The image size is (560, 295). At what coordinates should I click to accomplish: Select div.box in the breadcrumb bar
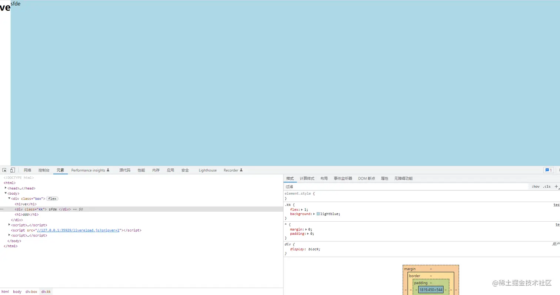click(31, 292)
